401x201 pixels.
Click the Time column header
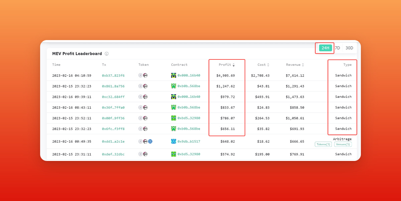point(56,65)
